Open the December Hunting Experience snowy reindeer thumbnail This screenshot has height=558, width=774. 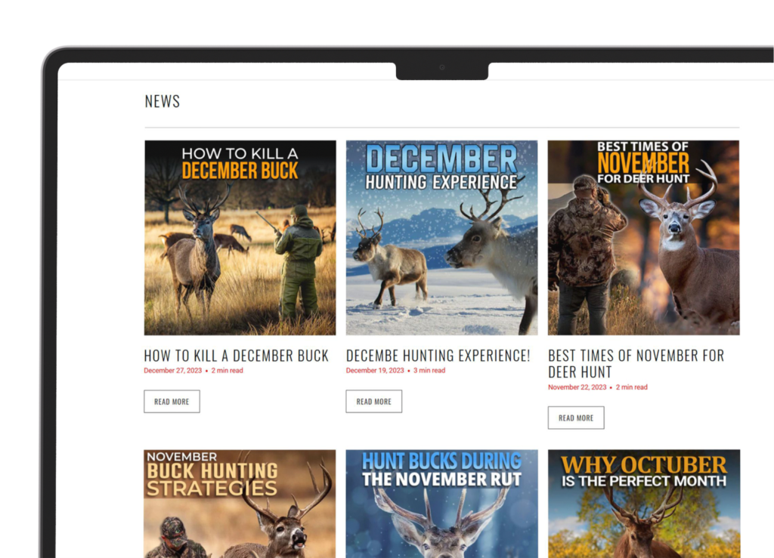[x=441, y=238]
